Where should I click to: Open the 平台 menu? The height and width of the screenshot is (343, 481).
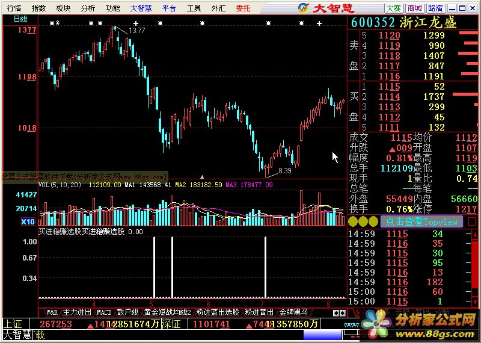(x=169, y=8)
